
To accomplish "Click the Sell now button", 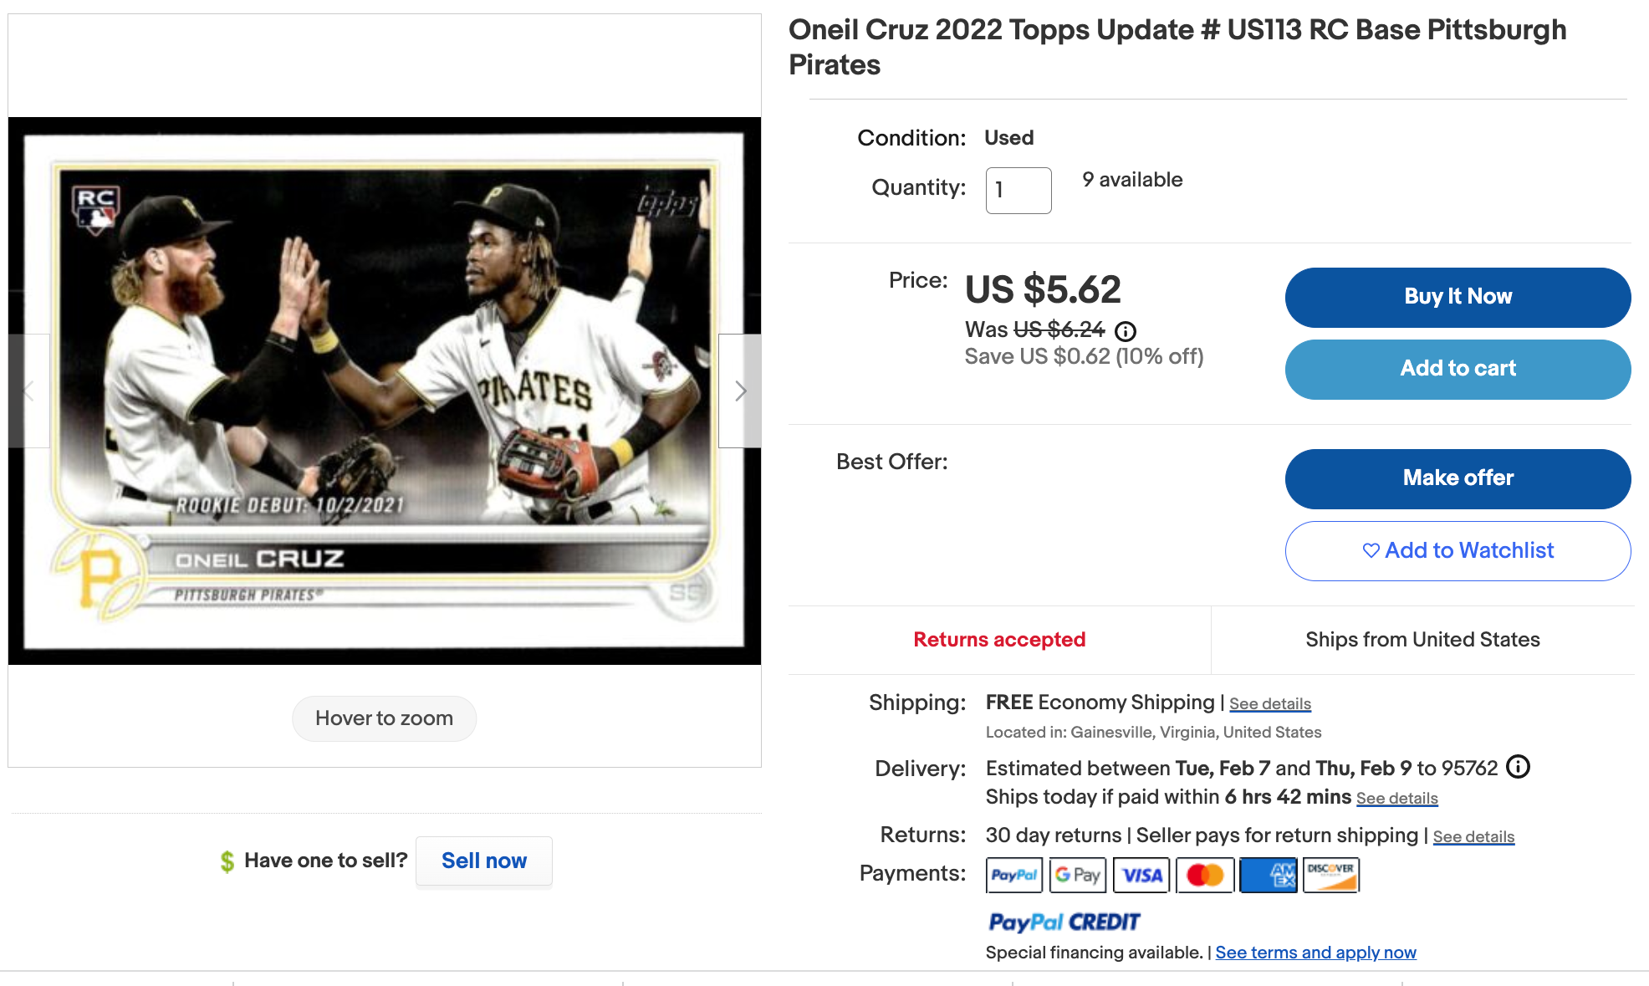I will [x=484, y=861].
